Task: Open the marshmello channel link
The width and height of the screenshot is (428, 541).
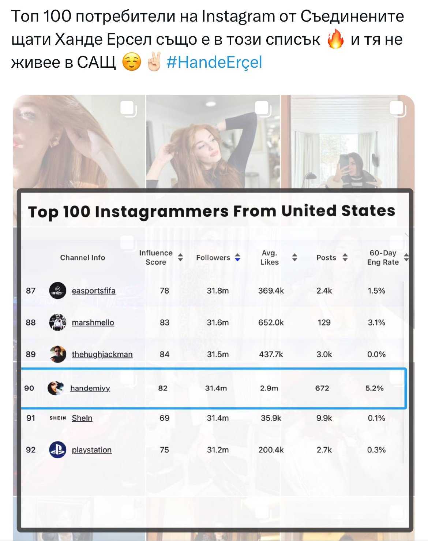Action: click(x=93, y=322)
